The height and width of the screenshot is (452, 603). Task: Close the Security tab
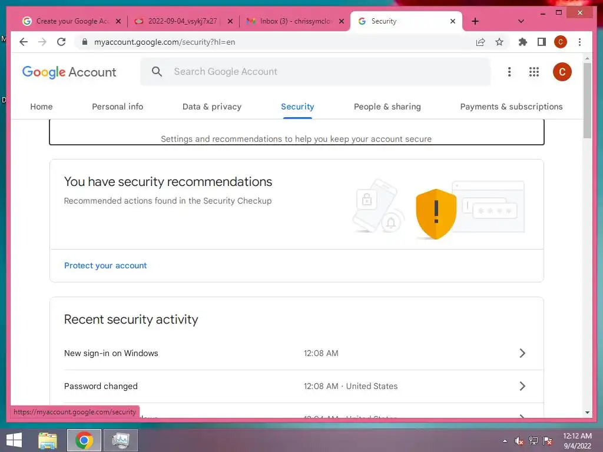pos(453,21)
